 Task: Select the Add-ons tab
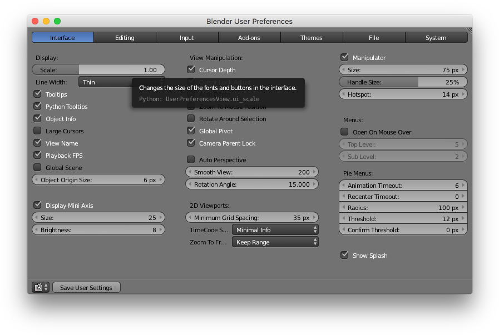(x=249, y=37)
